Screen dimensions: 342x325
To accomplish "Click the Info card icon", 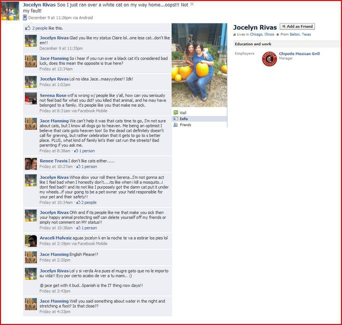I will click(x=176, y=119).
